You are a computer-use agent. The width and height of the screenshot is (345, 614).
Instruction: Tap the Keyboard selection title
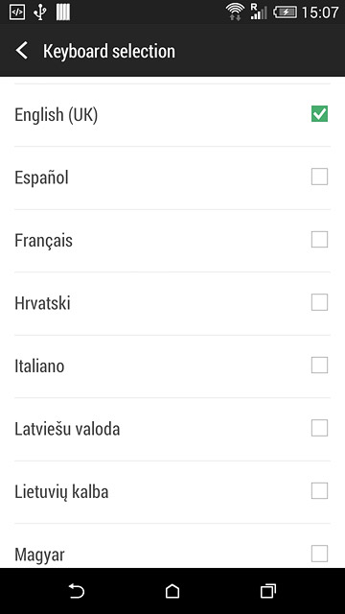tap(109, 51)
